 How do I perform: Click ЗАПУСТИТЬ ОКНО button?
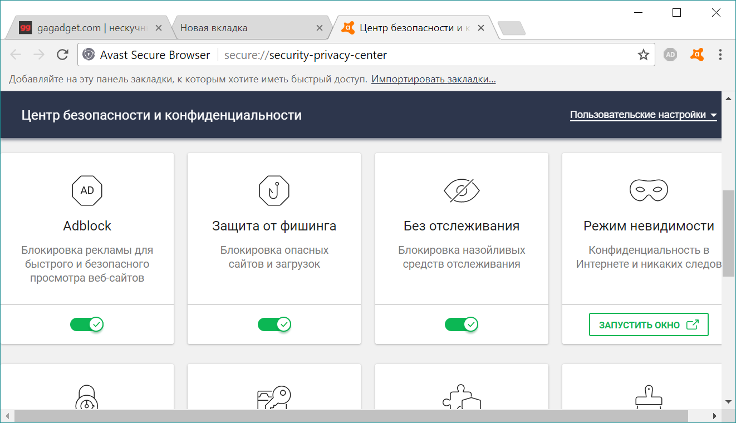[x=649, y=324]
